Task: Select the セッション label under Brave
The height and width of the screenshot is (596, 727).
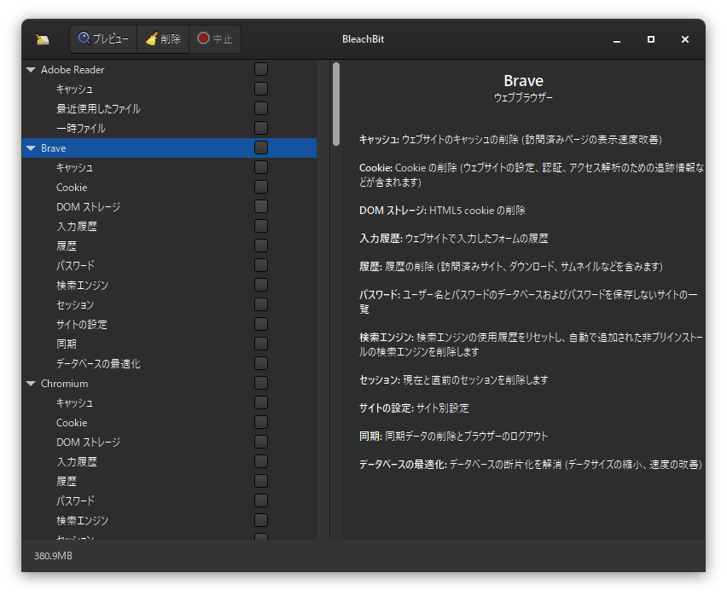Action: 75,305
